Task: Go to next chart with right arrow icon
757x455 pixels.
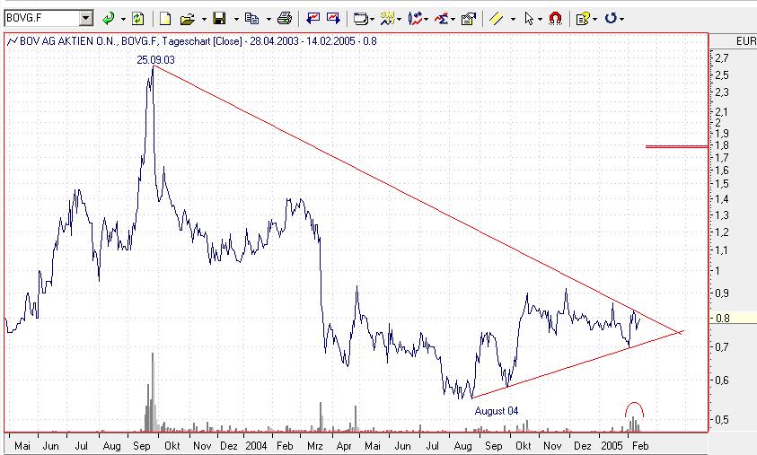Action: coord(334,18)
